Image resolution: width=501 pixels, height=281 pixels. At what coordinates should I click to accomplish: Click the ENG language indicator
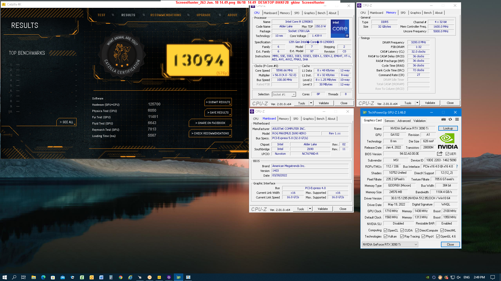(x=467, y=277)
